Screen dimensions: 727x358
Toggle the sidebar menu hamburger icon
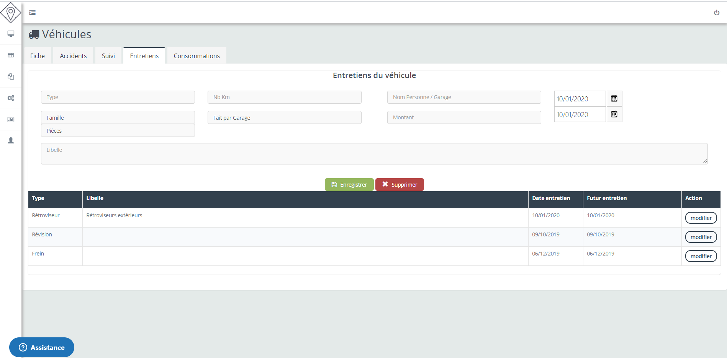tap(33, 13)
